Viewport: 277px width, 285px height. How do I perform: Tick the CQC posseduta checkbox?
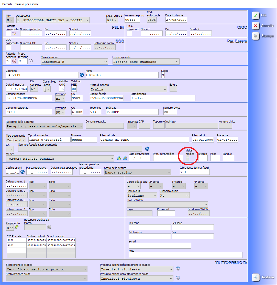coord(8,47)
